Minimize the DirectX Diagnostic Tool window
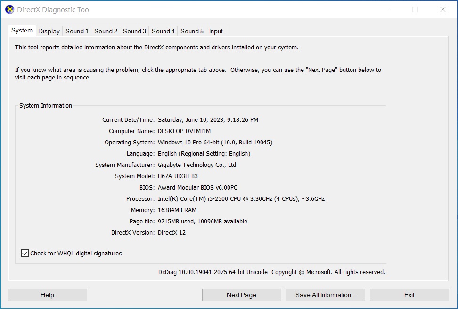 pyautogui.click(x=388, y=9)
